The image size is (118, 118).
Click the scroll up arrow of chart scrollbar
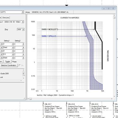[x=114, y=15]
